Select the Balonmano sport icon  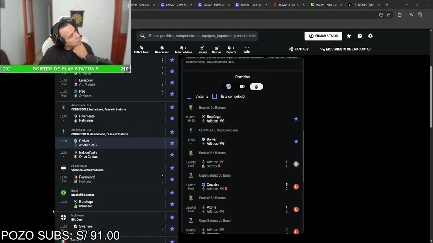pyautogui.click(x=162, y=50)
